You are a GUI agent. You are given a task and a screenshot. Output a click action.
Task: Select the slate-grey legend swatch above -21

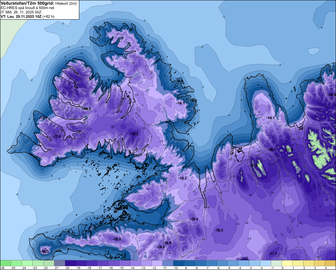tap(59, 263)
